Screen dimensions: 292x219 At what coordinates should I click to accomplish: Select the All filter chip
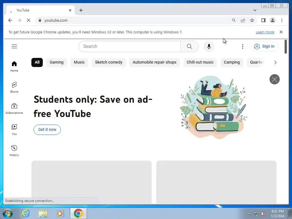pos(37,62)
